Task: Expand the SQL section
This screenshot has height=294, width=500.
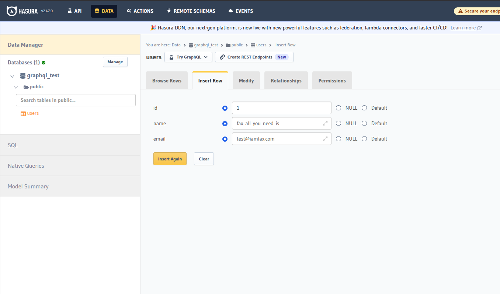Action: (x=70, y=145)
